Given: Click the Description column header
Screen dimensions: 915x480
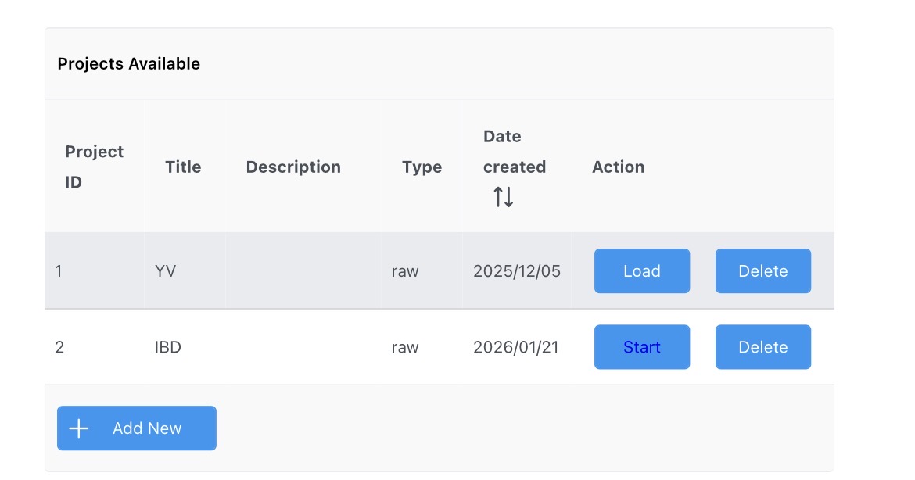Looking at the screenshot, I should point(293,167).
